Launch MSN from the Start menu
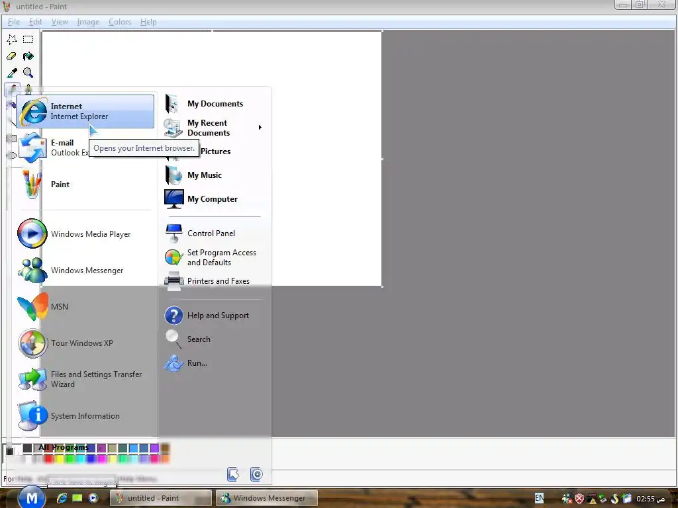678x508 pixels. click(x=85, y=307)
